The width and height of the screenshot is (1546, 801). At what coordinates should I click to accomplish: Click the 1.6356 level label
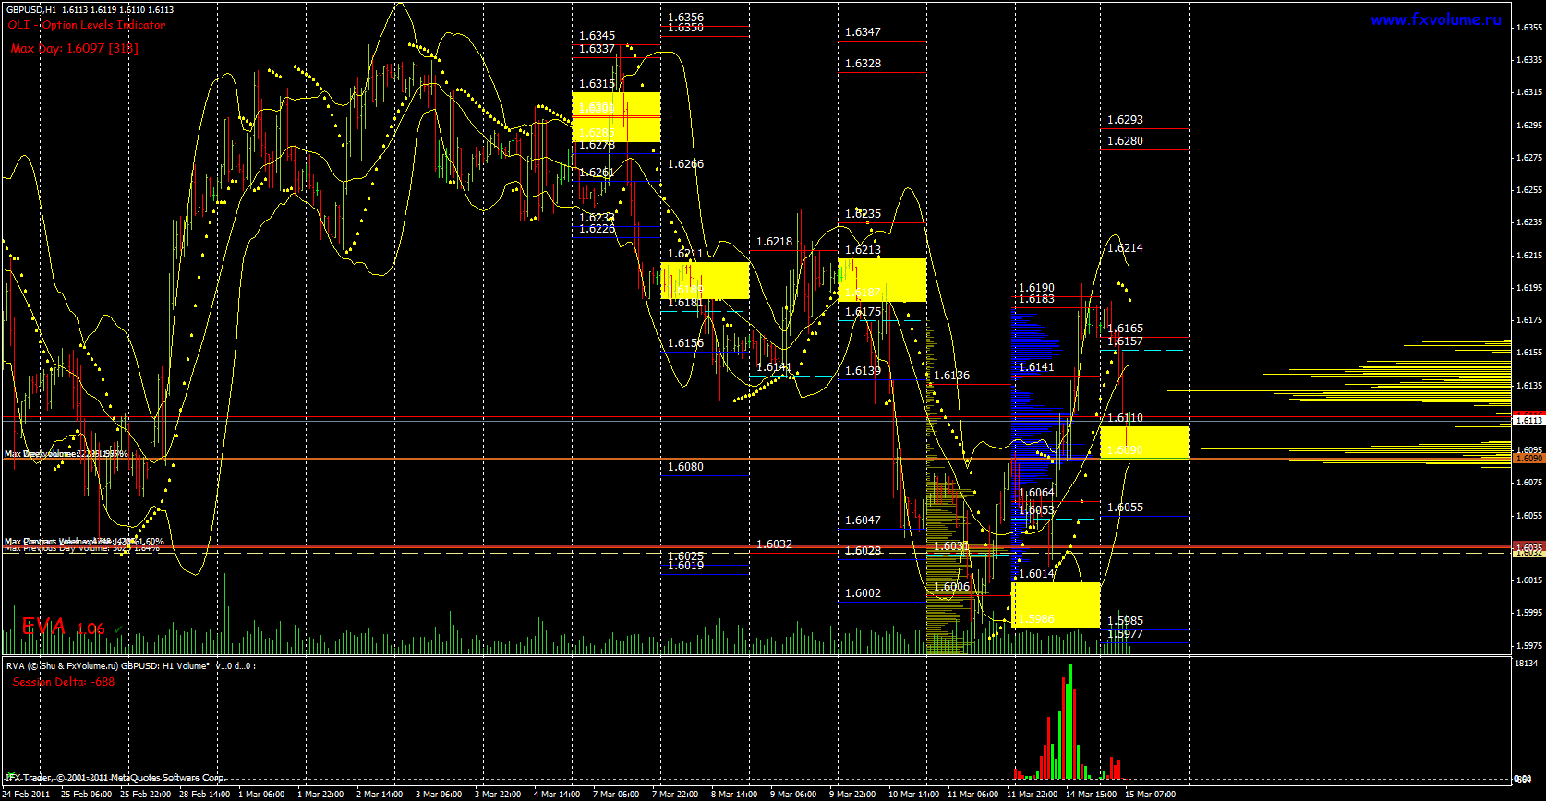685,17
